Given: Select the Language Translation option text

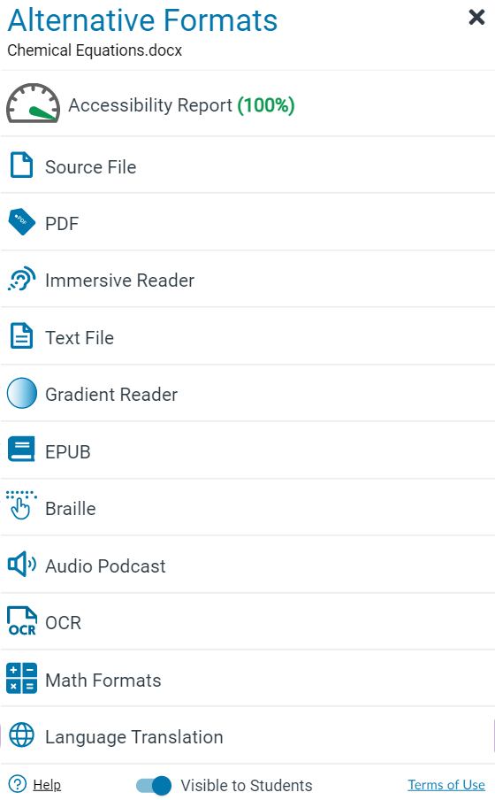Looking at the screenshot, I should [x=134, y=737].
